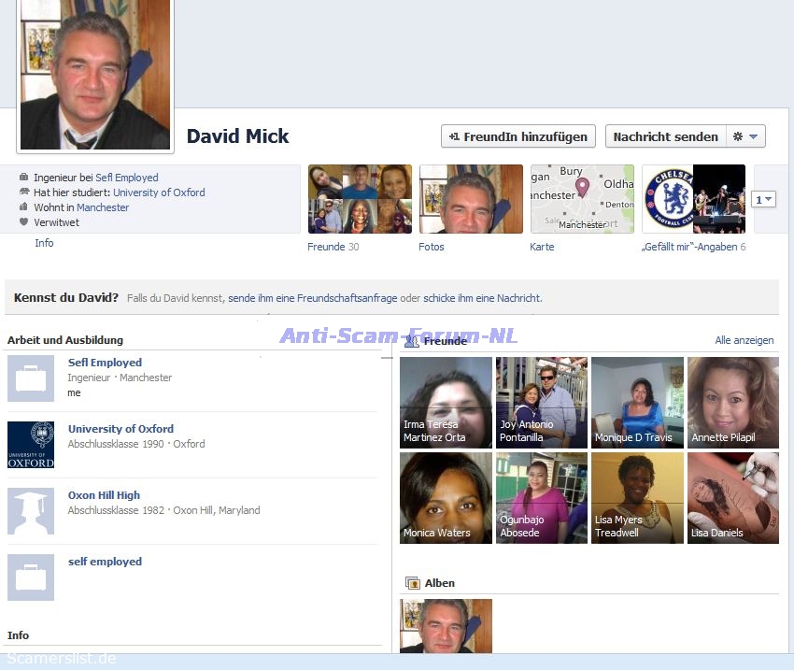
Task: Click the briefcase icon beside Sefl Employed
Action: pos(31,378)
